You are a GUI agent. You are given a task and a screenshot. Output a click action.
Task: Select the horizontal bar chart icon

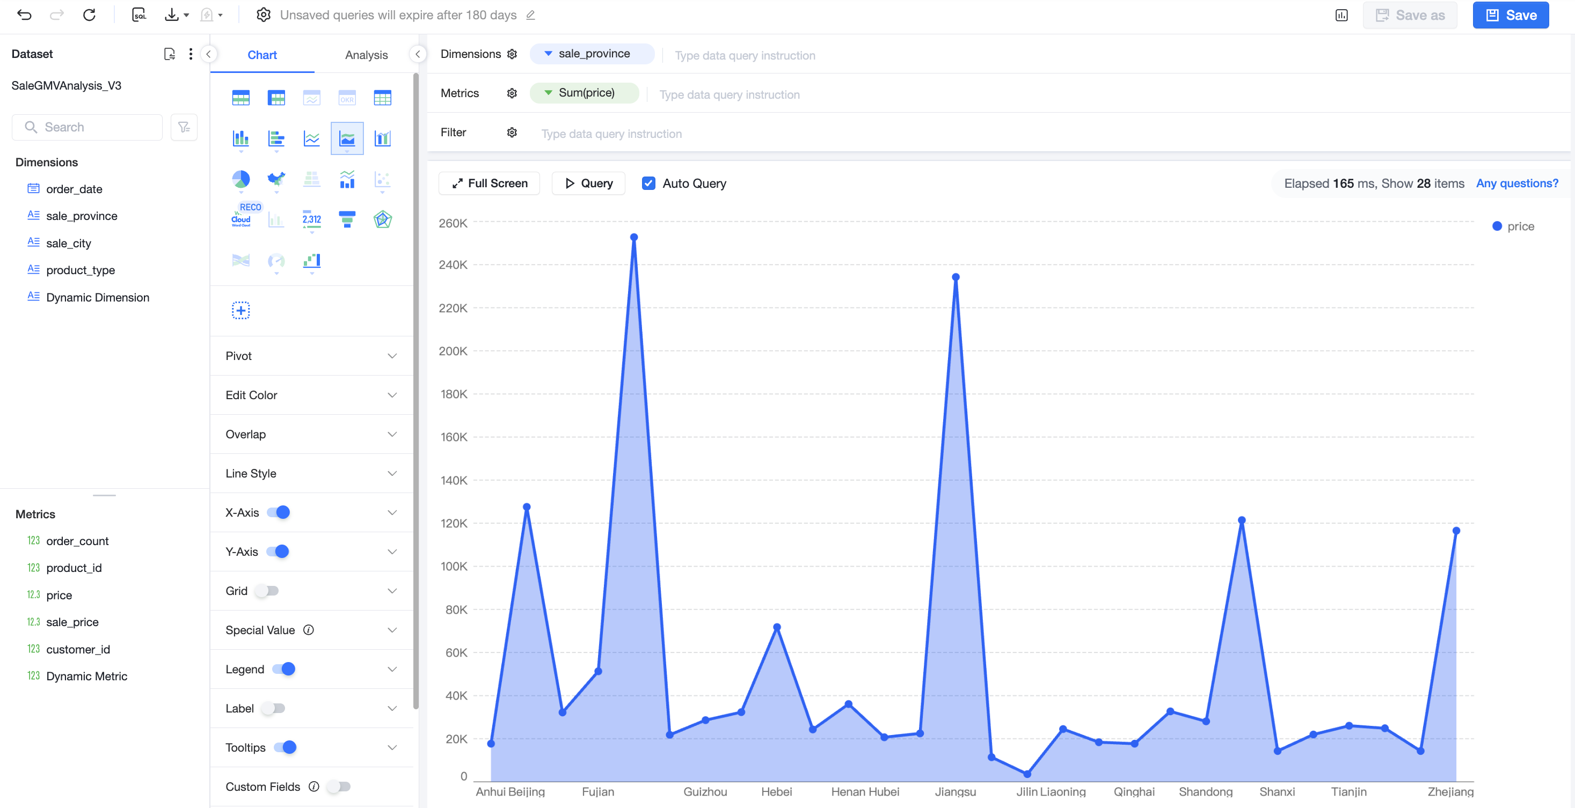coord(276,139)
